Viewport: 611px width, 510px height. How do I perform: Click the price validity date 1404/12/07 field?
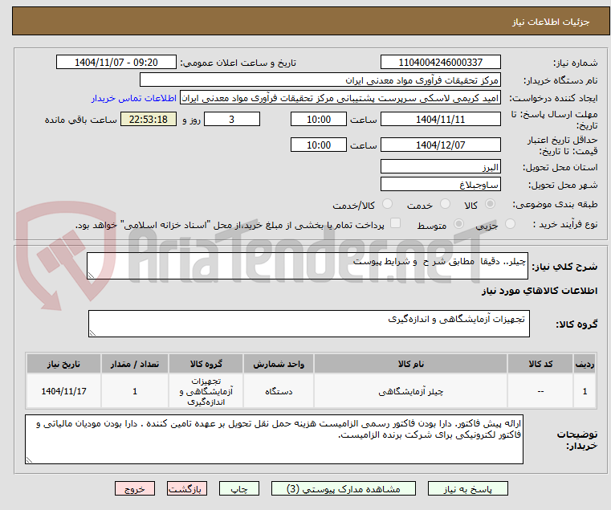[440, 145]
